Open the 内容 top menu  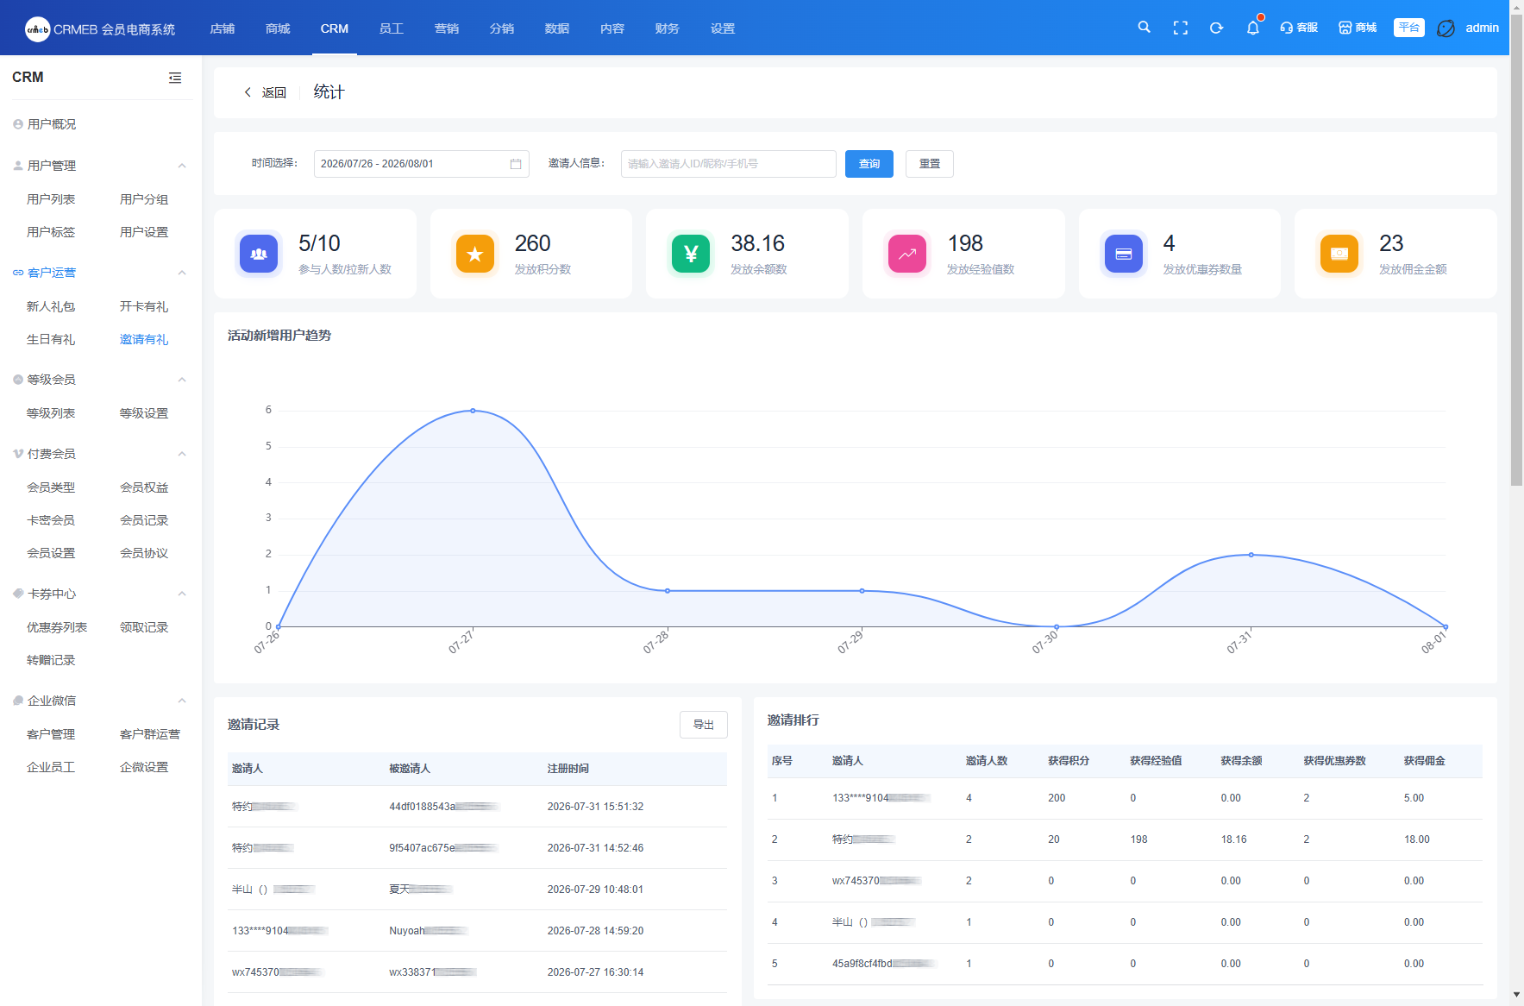click(612, 28)
